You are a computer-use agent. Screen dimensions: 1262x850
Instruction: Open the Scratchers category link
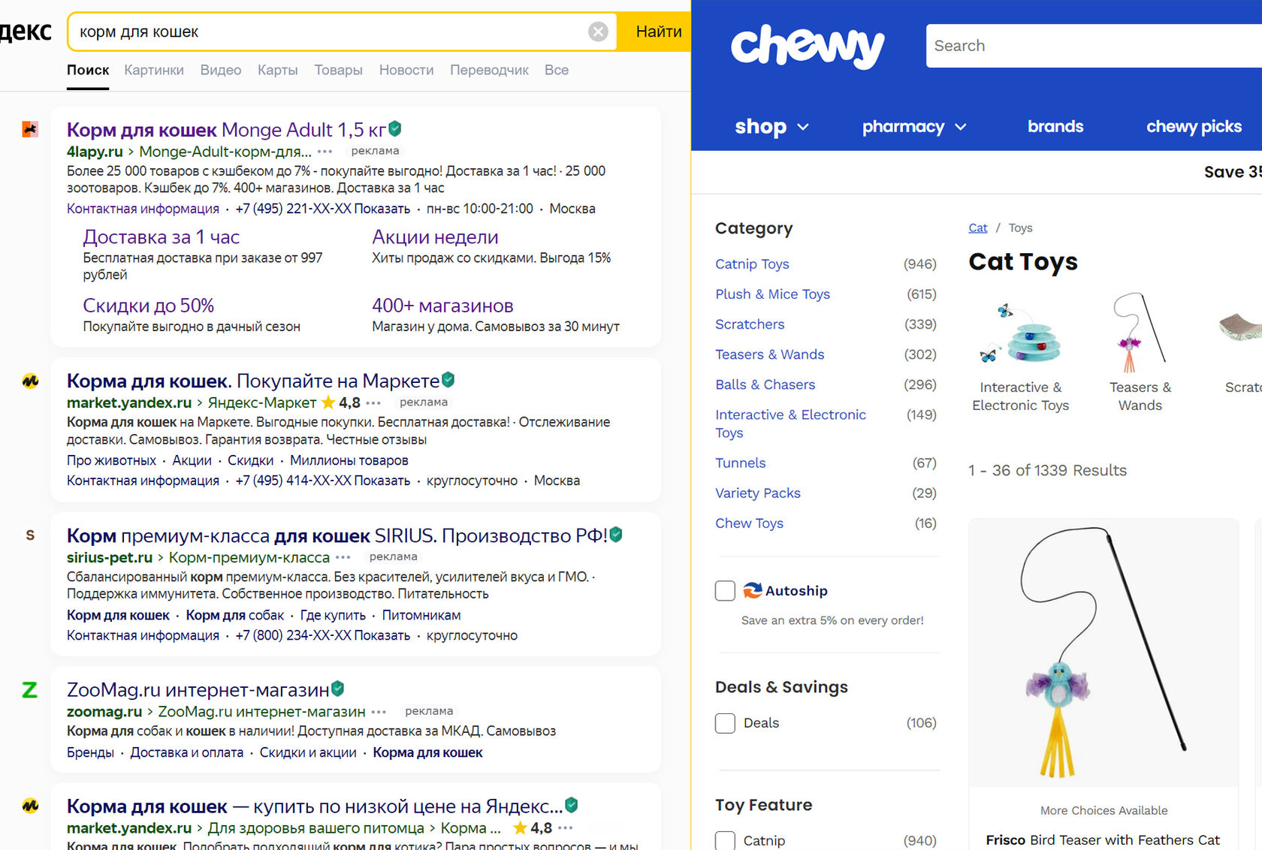pos(750,324)
